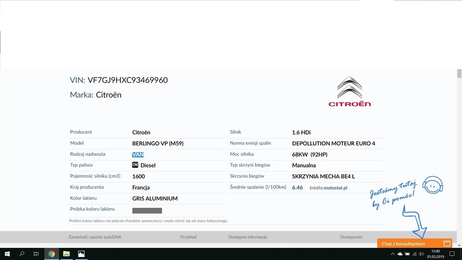
Task: Click the Próbka koloru lakieru label
Action: click(92, 209)
